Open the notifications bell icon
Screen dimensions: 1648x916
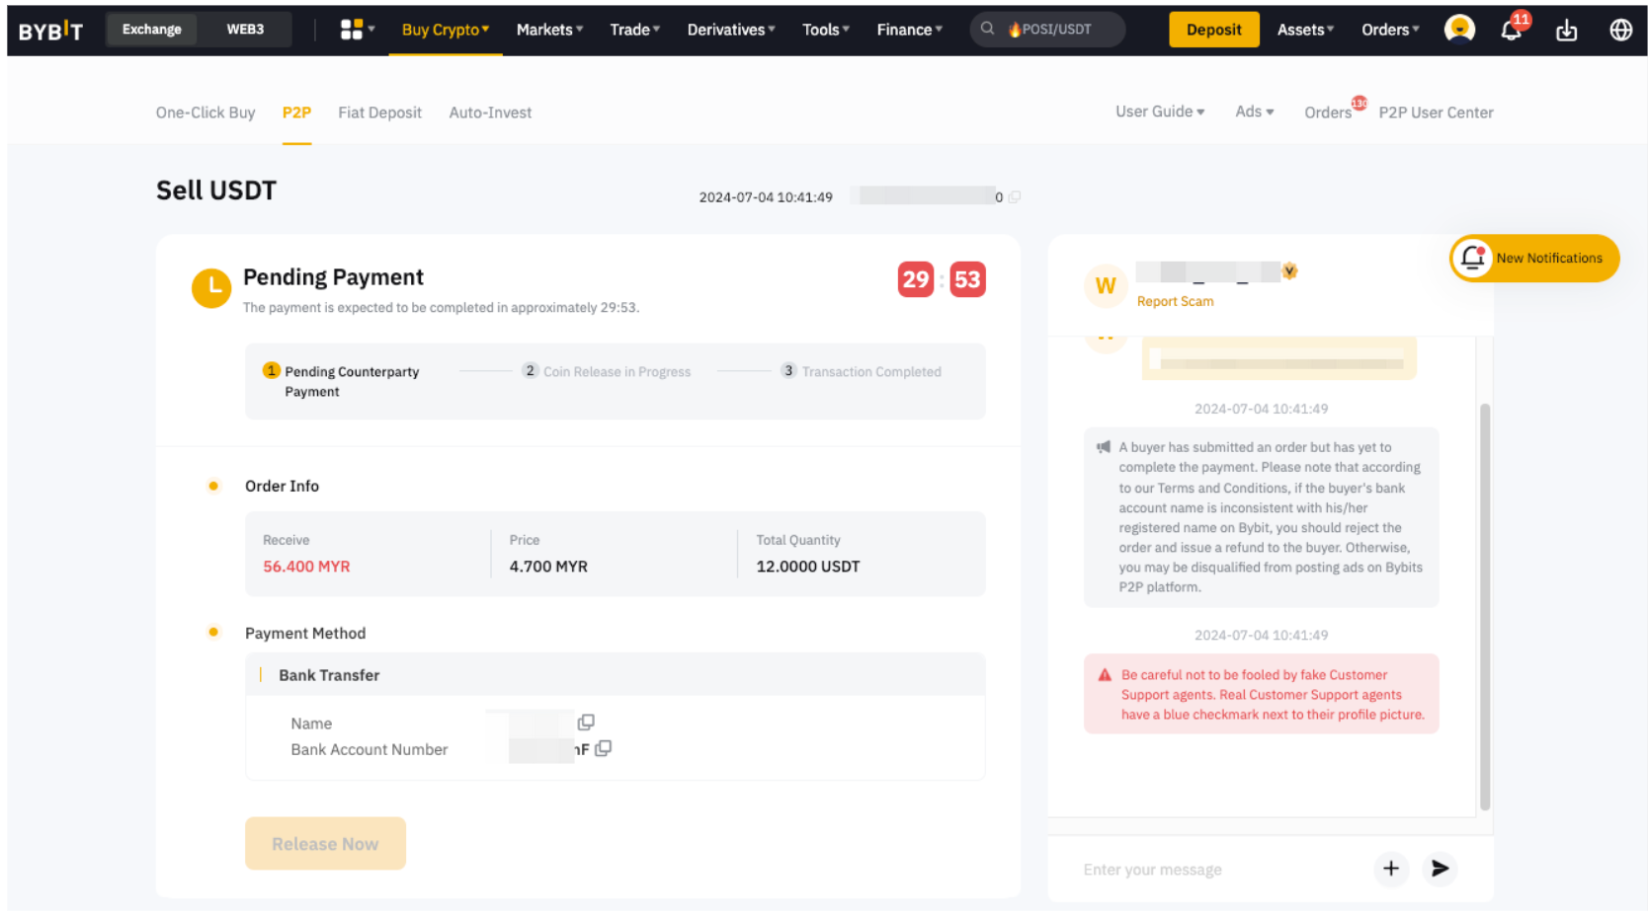pyautogui.click(x=1510, y=31)
